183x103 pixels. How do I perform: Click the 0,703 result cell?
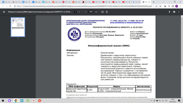coord(92,90)
